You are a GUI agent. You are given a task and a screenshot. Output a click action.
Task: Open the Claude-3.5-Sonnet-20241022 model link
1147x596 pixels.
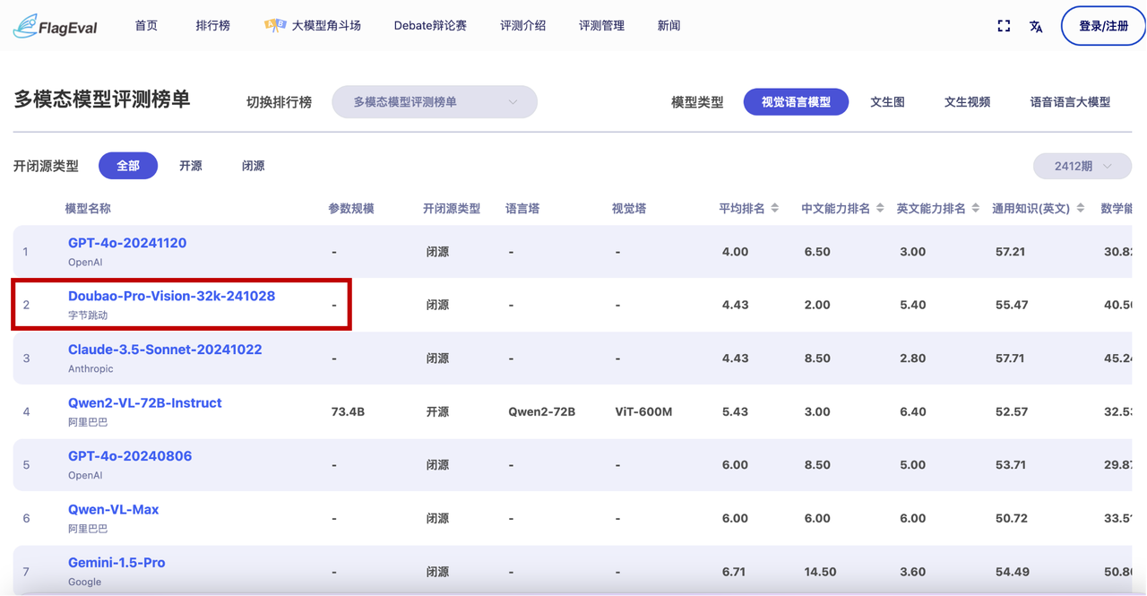pyautogui.click(x=165, y=350)
